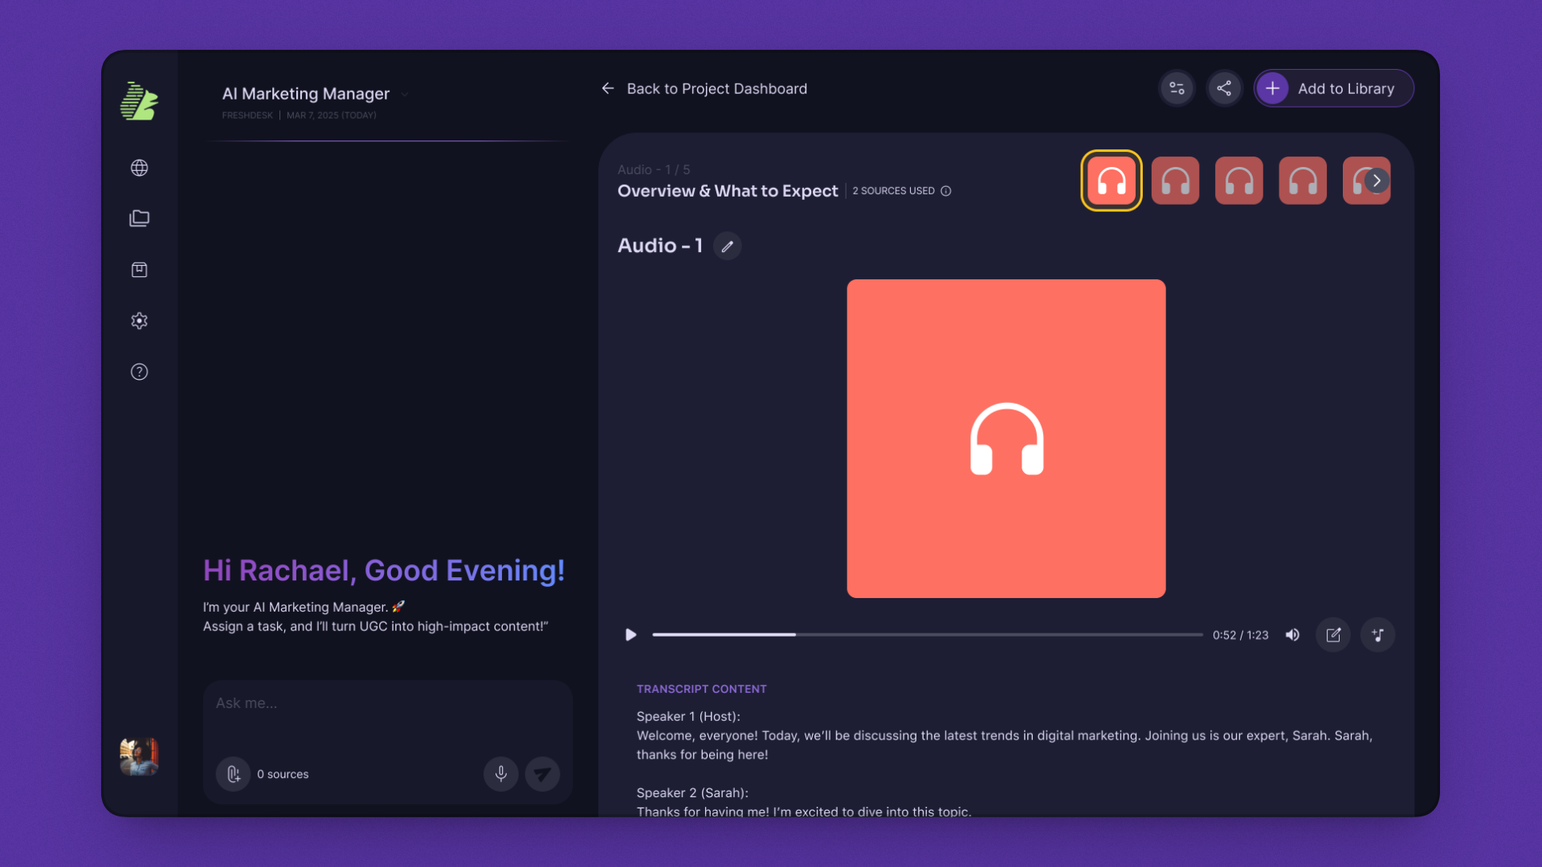Click the Speaker 1 (Host) line
Viewport: 1542px width, 867px height.
[688, 716]
